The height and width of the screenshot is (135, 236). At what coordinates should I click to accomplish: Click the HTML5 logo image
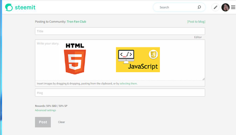point(75,59)
